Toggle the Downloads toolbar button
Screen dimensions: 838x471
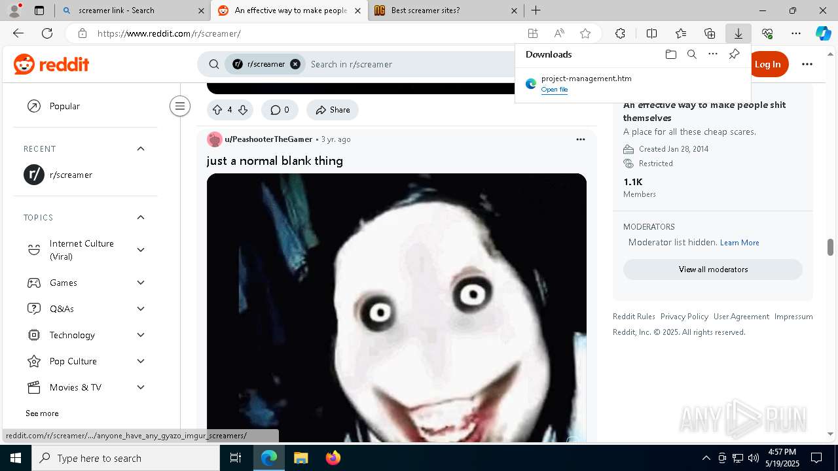738,33
